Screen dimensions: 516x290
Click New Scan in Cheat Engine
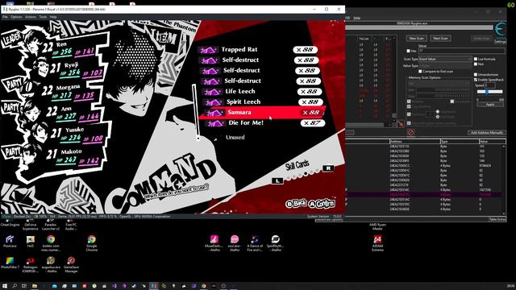[x=416, y=39]
